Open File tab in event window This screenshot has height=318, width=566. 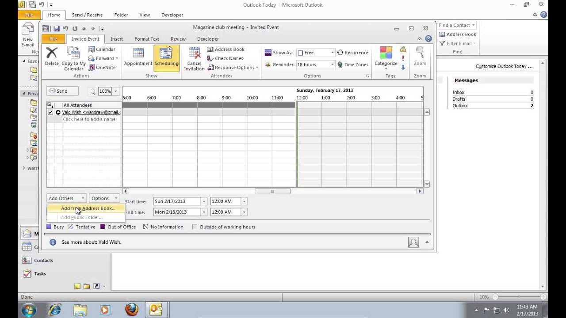pyautogui.click(x=53, y=39)
